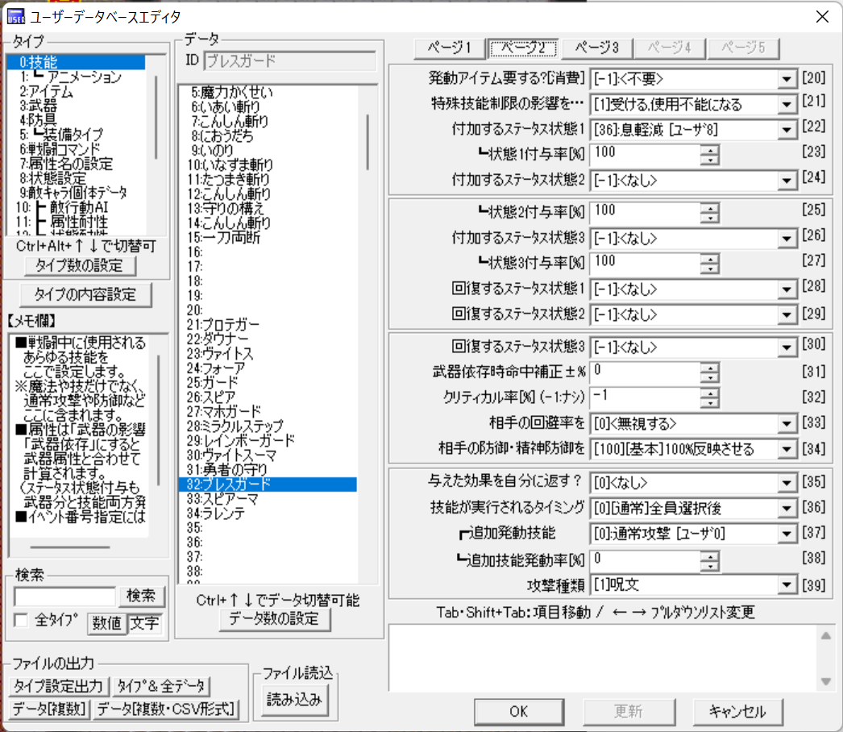
Task: Click the 検索 button
Action: [x=141, y=596]
